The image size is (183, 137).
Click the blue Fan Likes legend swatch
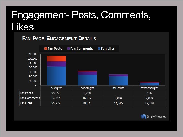pyautogui.click(x=99, y=48)
